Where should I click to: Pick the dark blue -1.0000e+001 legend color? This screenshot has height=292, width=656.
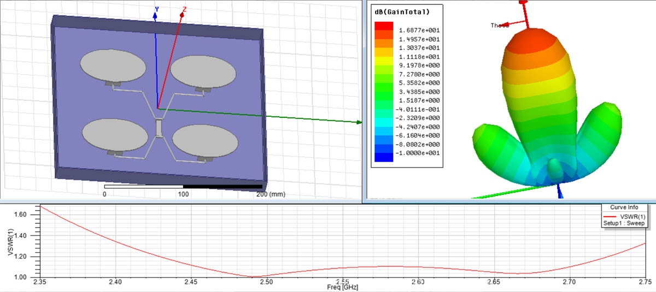(x=383, y=157)
